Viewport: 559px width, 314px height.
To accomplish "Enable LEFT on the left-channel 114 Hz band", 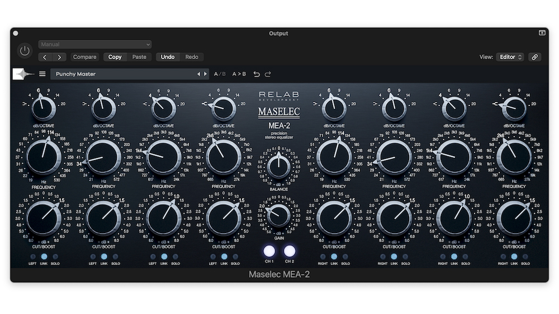I will coord(33,257).
